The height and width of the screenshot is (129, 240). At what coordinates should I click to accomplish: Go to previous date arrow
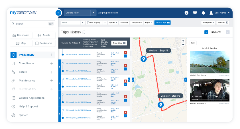pyautogui.click(x=206, y=32)
